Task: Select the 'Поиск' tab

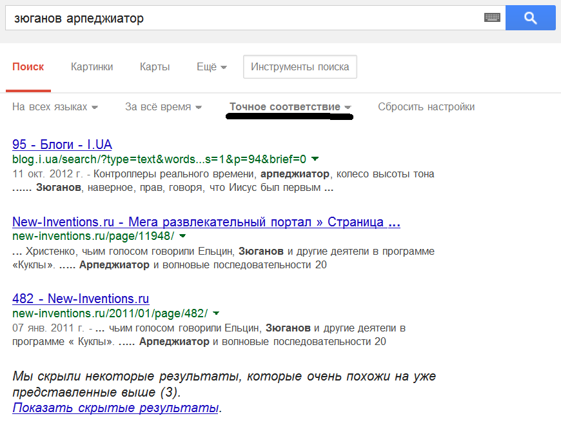Action: pos(28,67)
